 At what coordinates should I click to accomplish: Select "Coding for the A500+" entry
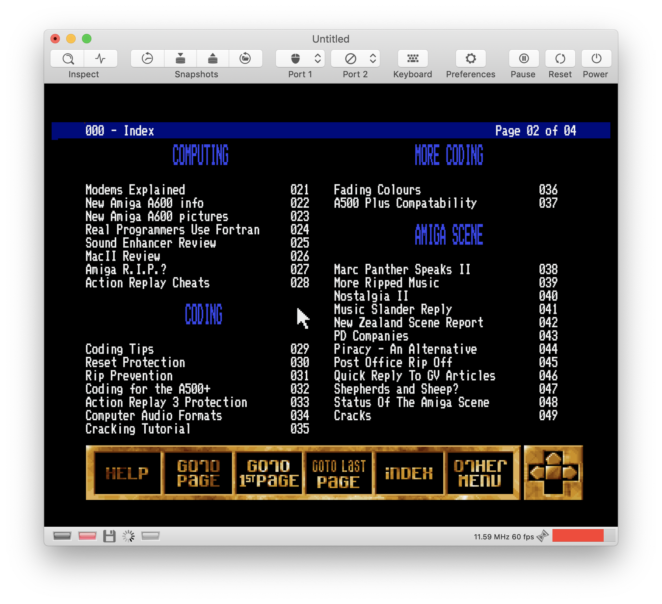pyautogui.click(x=148, y=389)
